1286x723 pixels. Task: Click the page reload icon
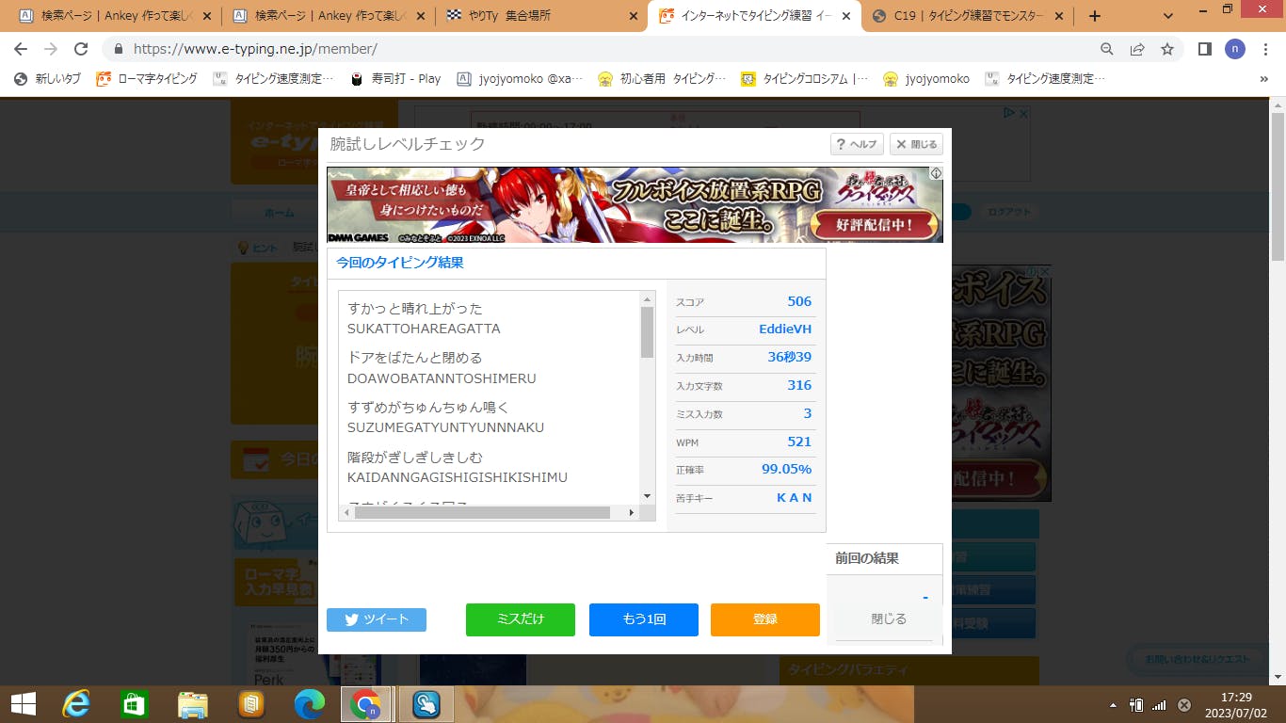81,49
